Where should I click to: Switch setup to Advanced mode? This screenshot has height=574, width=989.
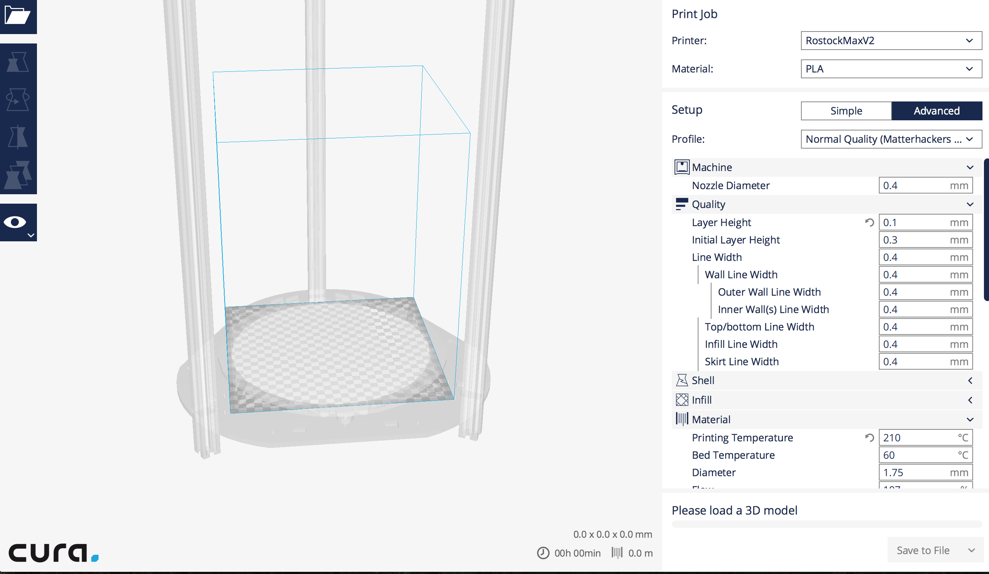tap(936, 111)
